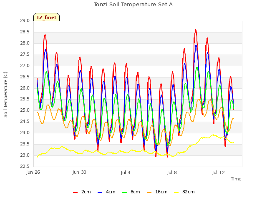Click the 25.5 y-axis tick label
The height and width of the screenshot is (200, 267).
(x=25, y=99)
